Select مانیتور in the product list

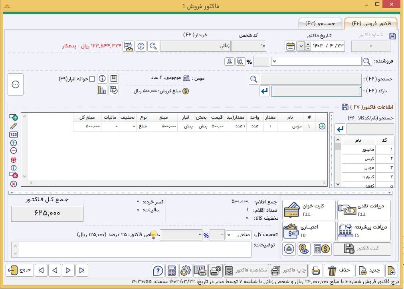coord(368,150)
